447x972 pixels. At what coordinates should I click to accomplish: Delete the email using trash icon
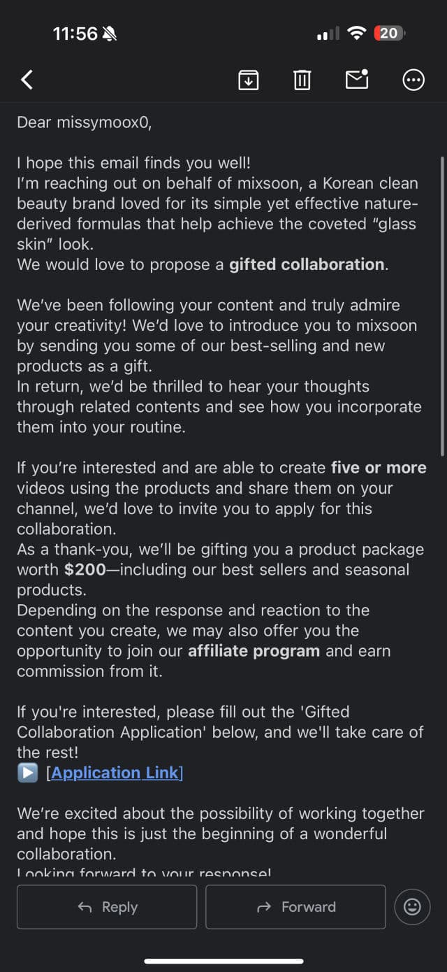302,80
